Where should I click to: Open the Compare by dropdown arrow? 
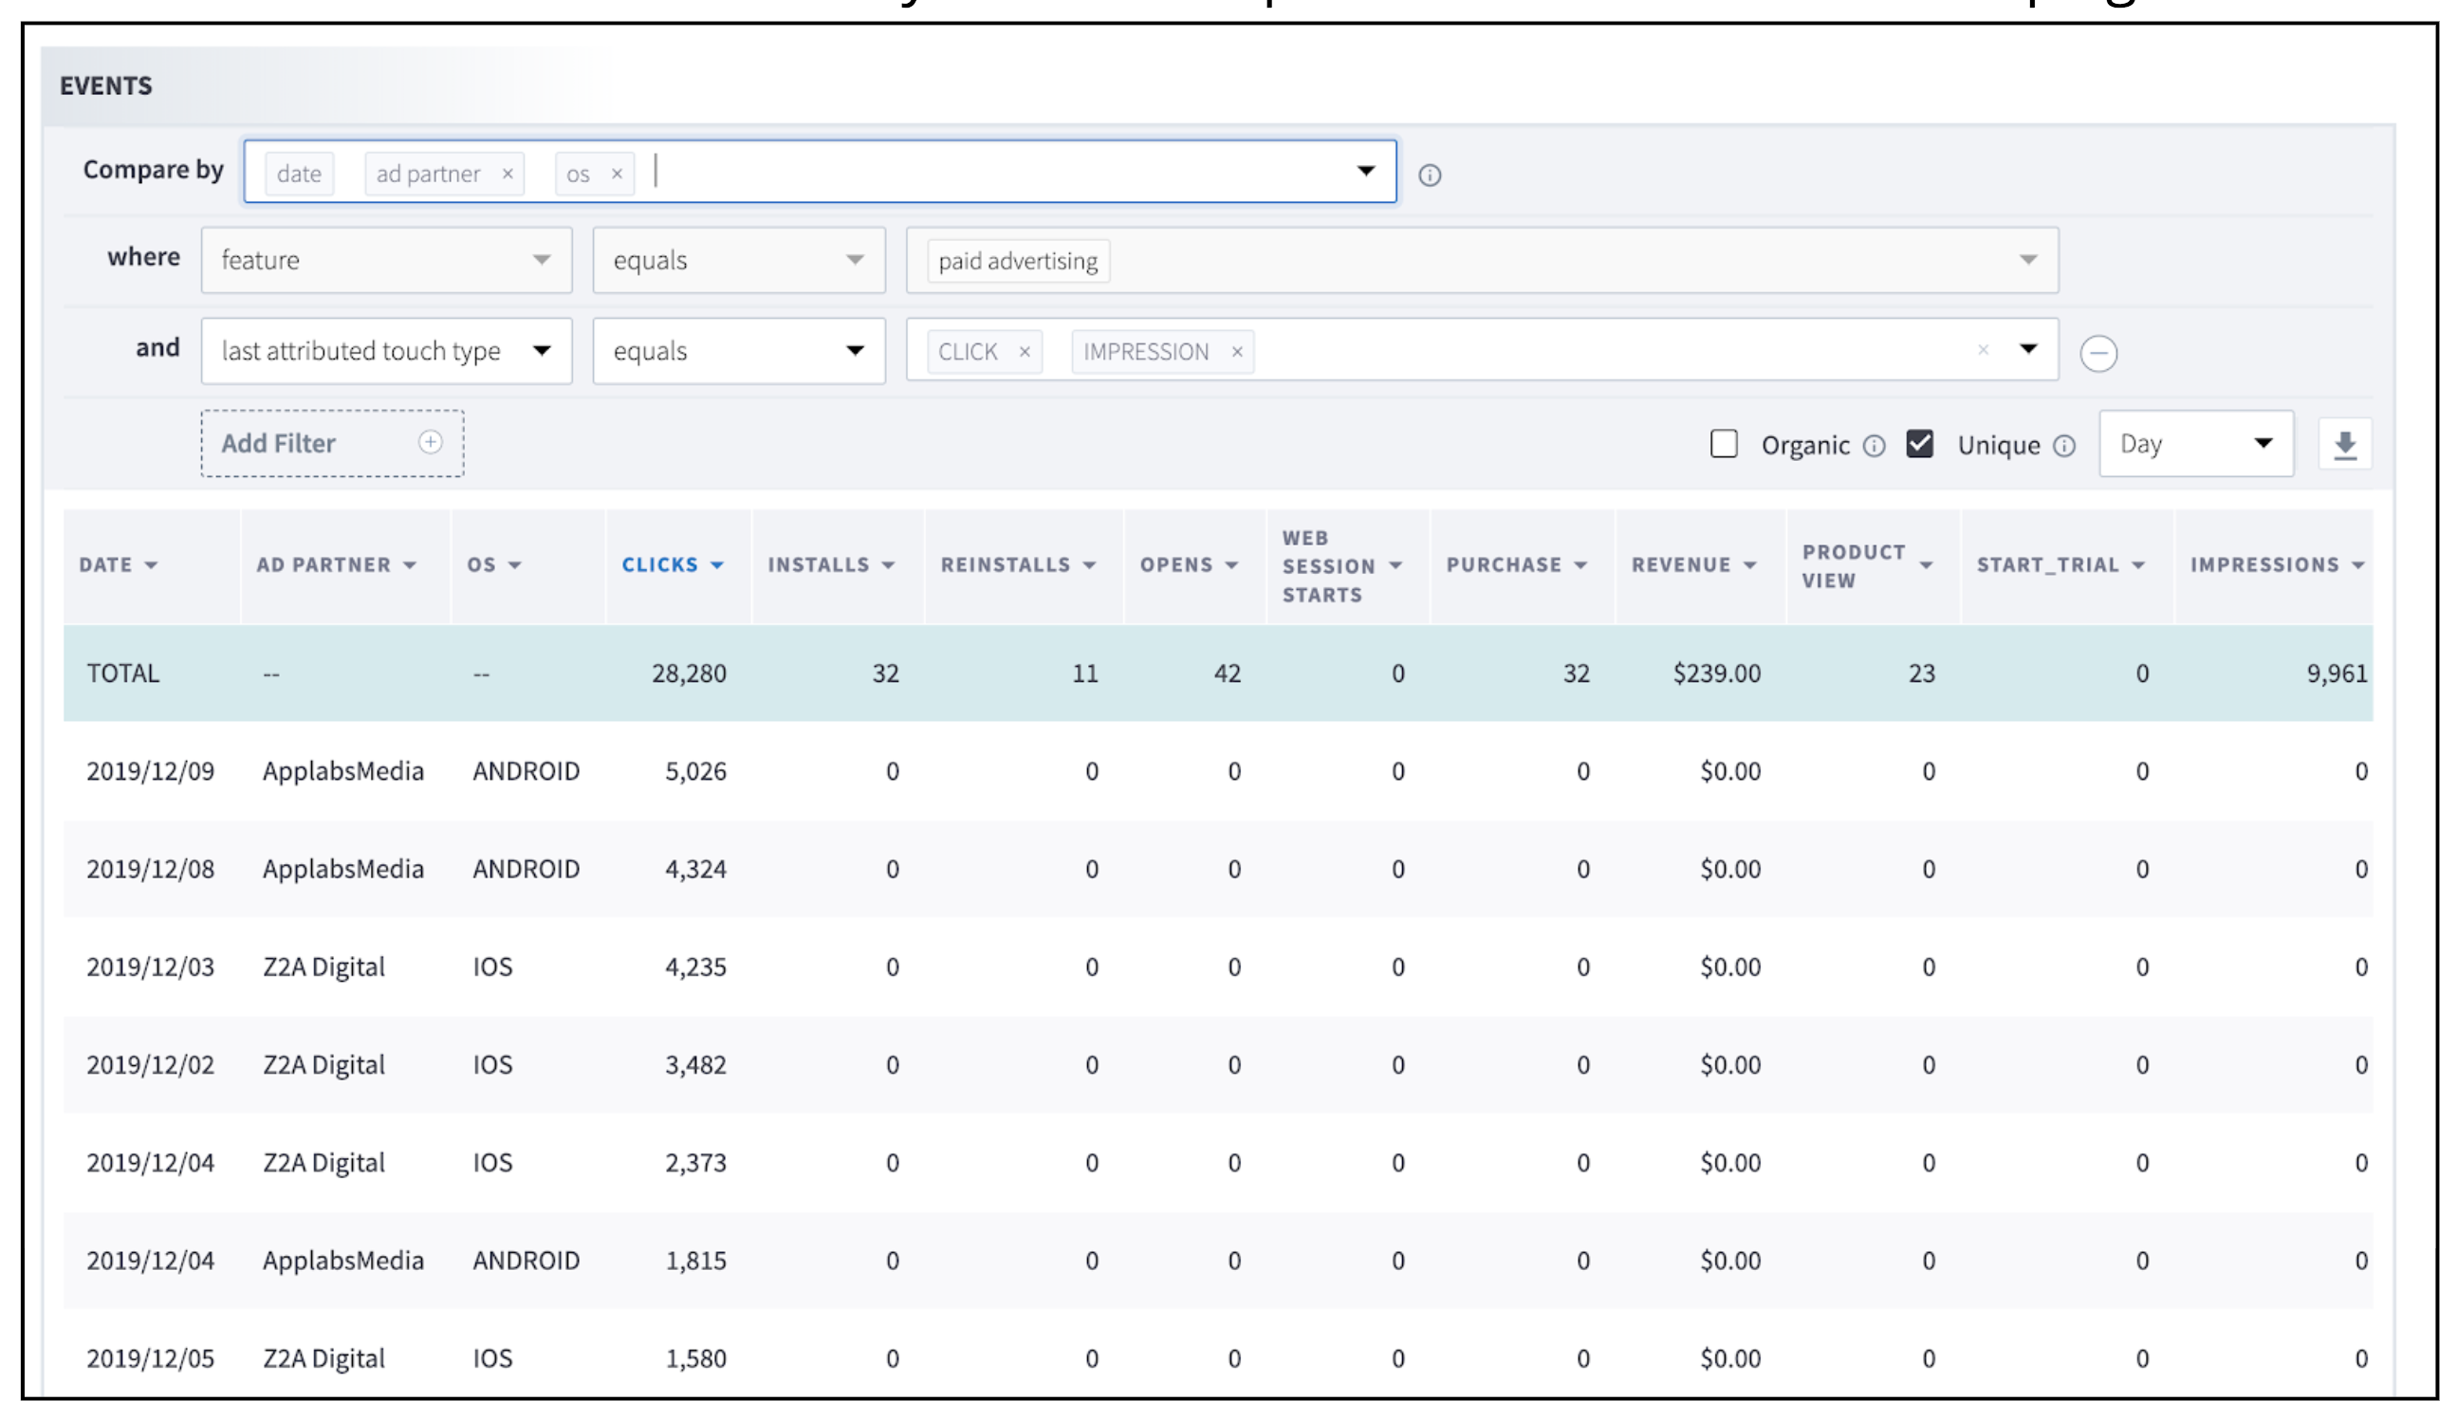click(x=1365, y=171)
